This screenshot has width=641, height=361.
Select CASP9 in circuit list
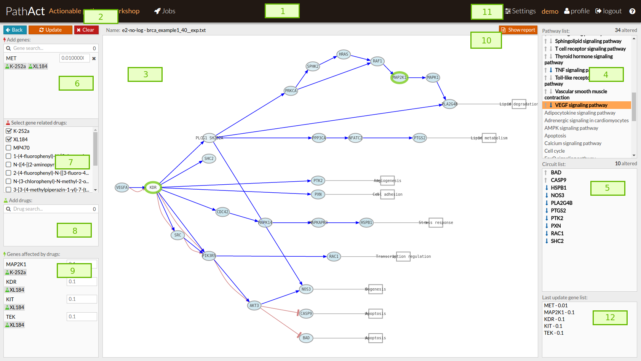point(558,180)
